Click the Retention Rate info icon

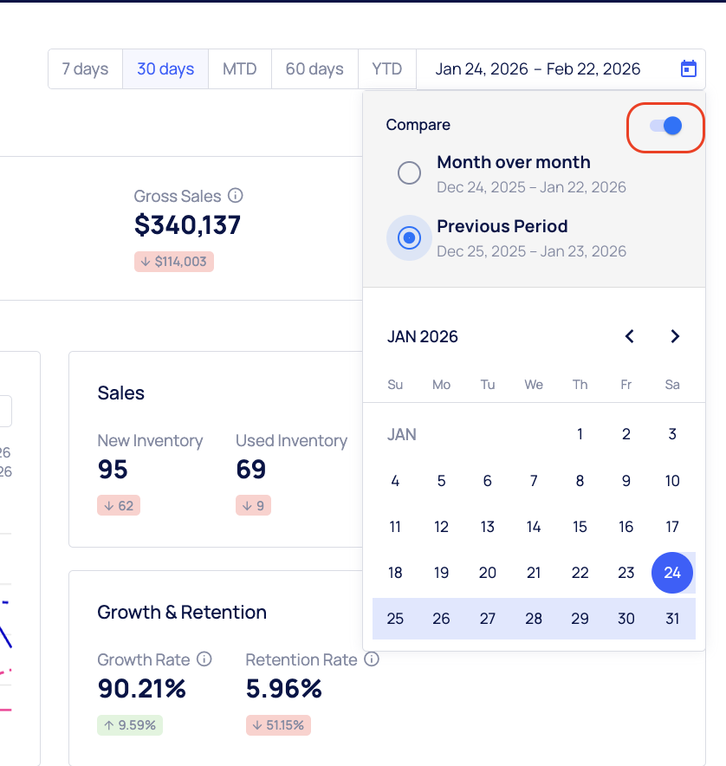point(372,659)
